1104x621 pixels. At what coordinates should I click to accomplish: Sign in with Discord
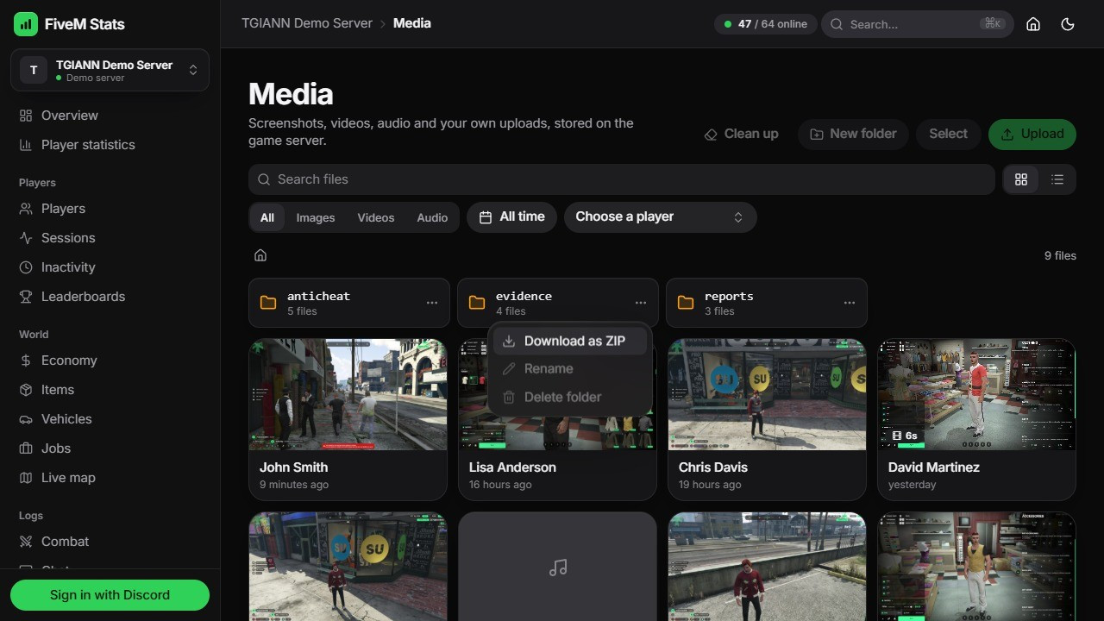110,595
